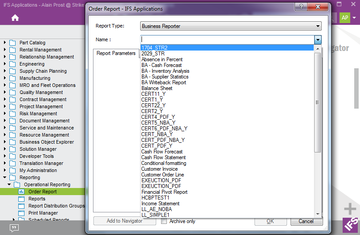This screenshot has width=360, height=235.
Task: Click the dropdown list scrollbar thumb
Action: (317, 102)
